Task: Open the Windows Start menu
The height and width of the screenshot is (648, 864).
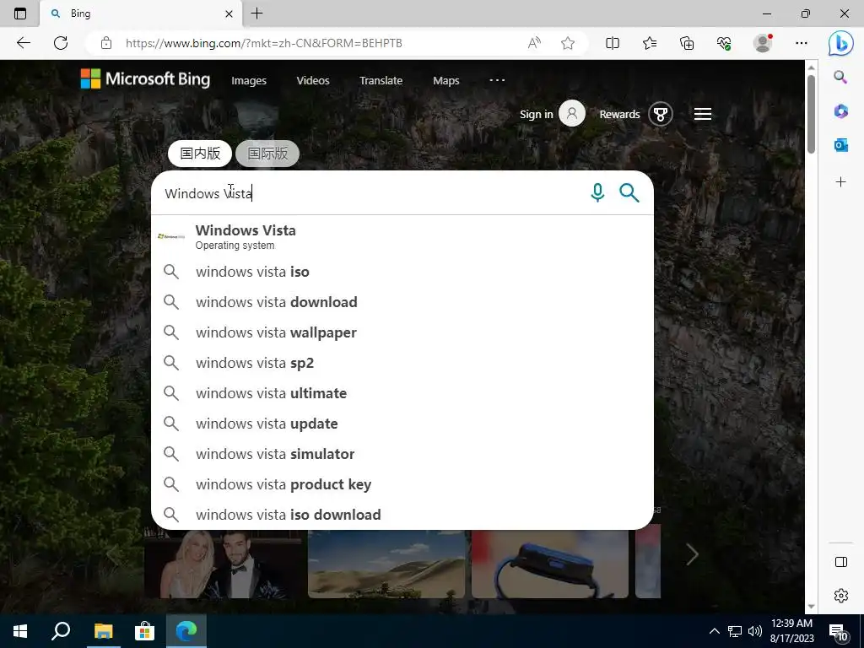Action: (20, 631)
